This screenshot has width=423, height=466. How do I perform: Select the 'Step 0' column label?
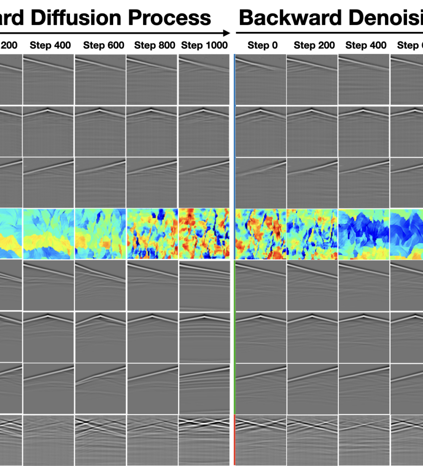point(263,45)
